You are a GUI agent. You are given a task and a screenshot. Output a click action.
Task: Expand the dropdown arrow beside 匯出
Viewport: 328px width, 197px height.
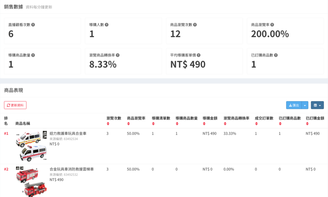pyautogui.click(x=305, y=105)
